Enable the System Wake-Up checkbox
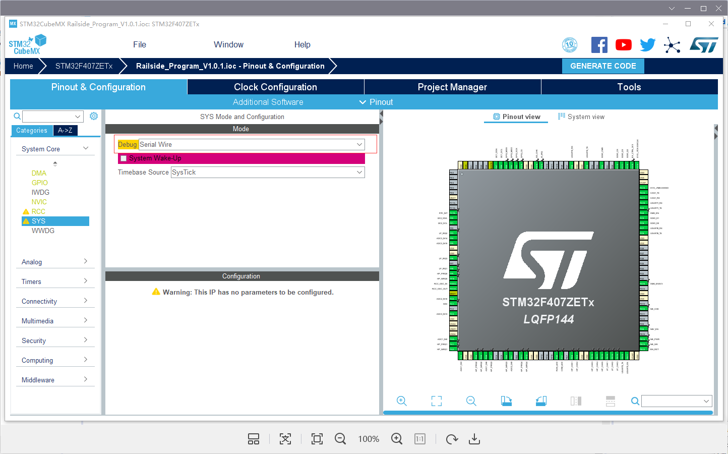The width and height of the screenshot is (728, 454). coord(124,158)
